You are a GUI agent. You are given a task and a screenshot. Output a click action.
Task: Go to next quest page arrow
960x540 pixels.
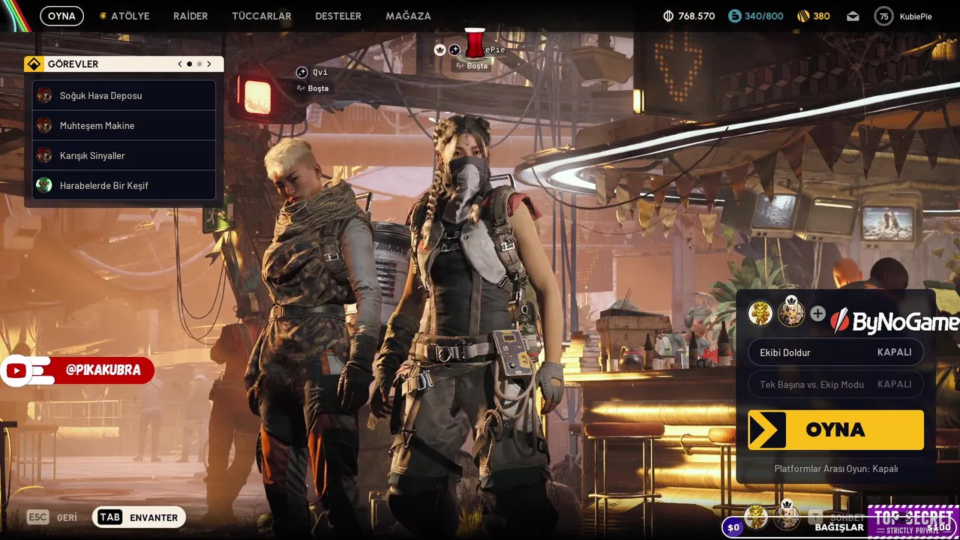[x=209, y=64]
